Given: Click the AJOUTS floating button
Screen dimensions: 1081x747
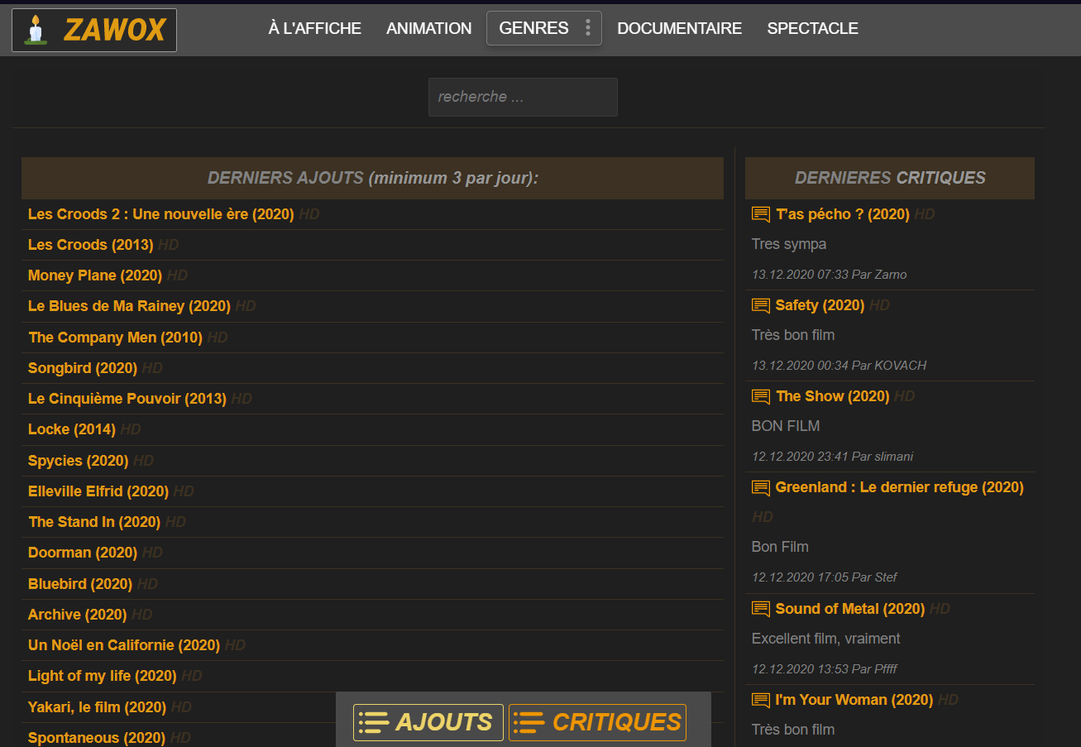Looking at the screenshot, I should coord(428,722).
